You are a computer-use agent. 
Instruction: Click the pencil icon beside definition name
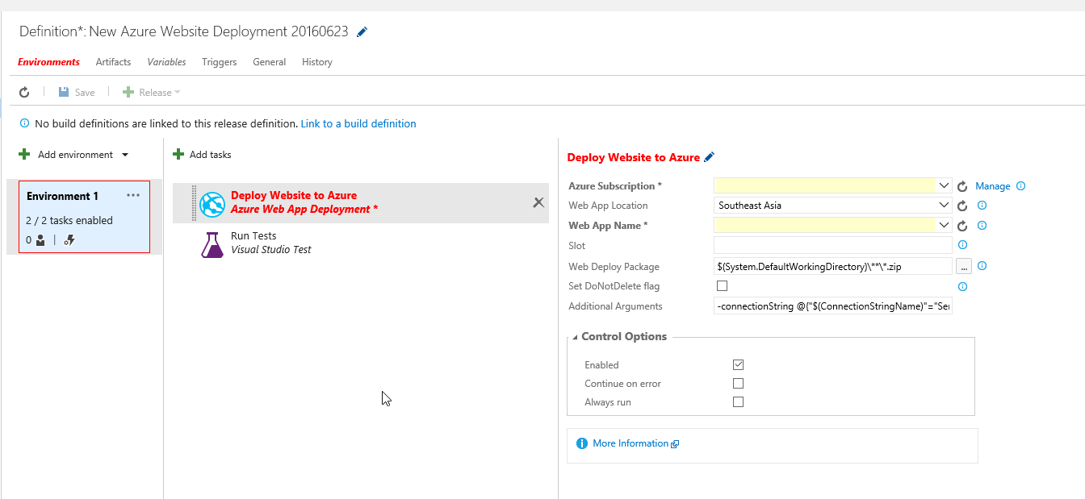[x=362, y=32]
